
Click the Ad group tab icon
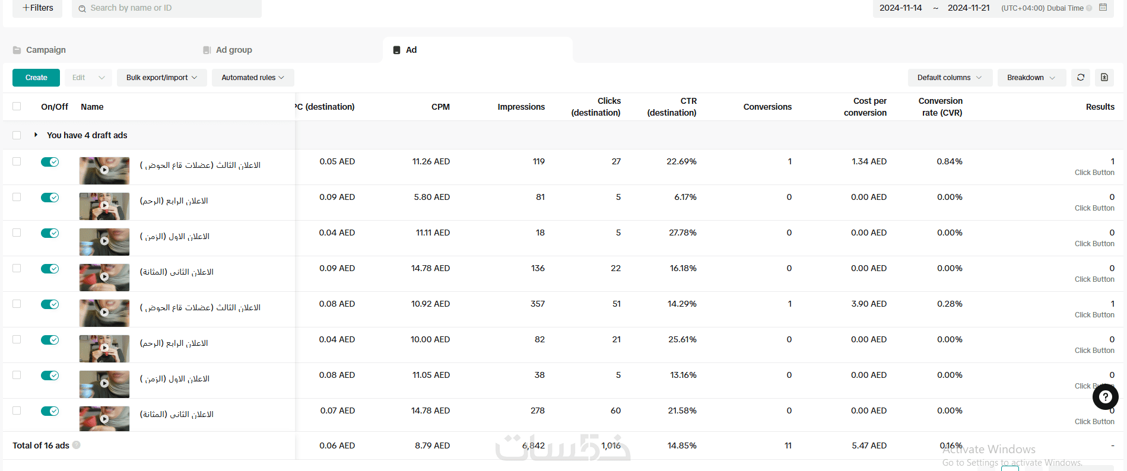[207, 50]
